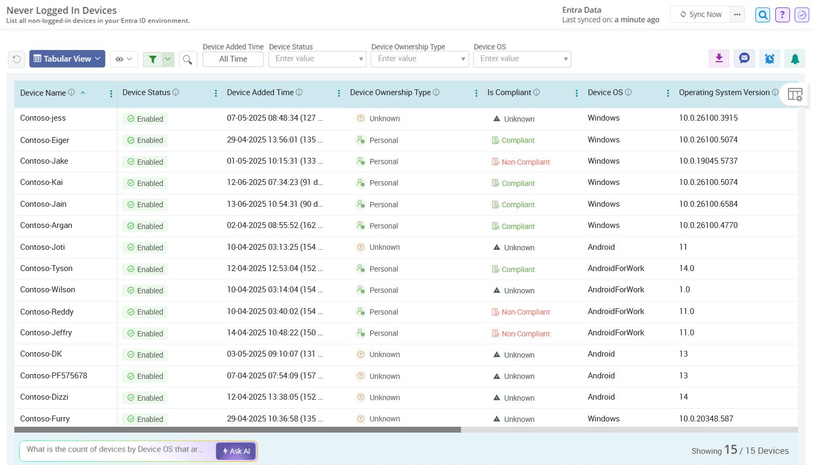
Task: Open the email/message icon on the toolbar
Action: coord(744,58)
